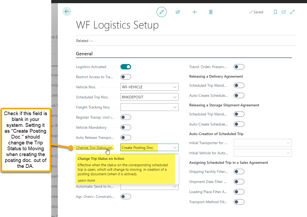
Task: Open Change Trip Status on Action dropdown
Action: click(175, 148)
